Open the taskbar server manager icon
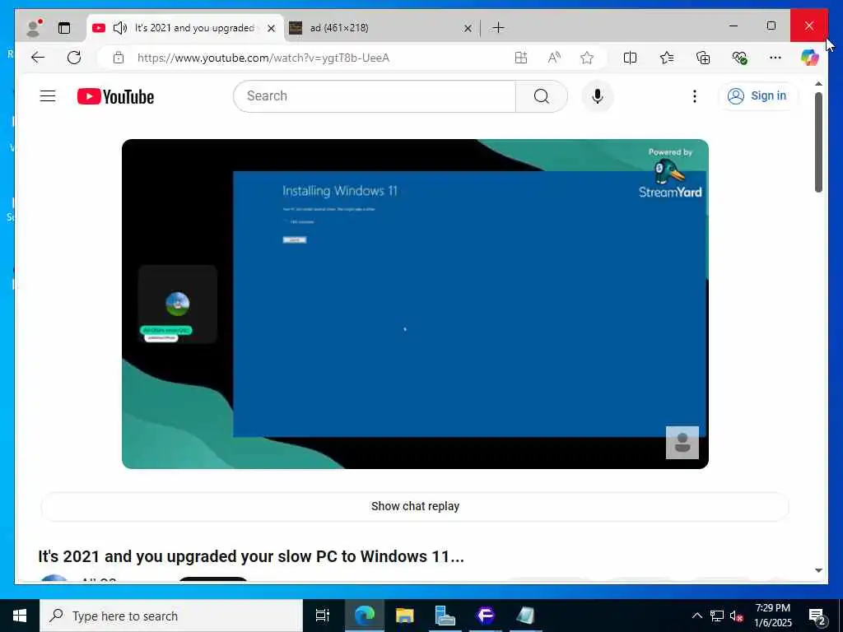 coord(445,616)
